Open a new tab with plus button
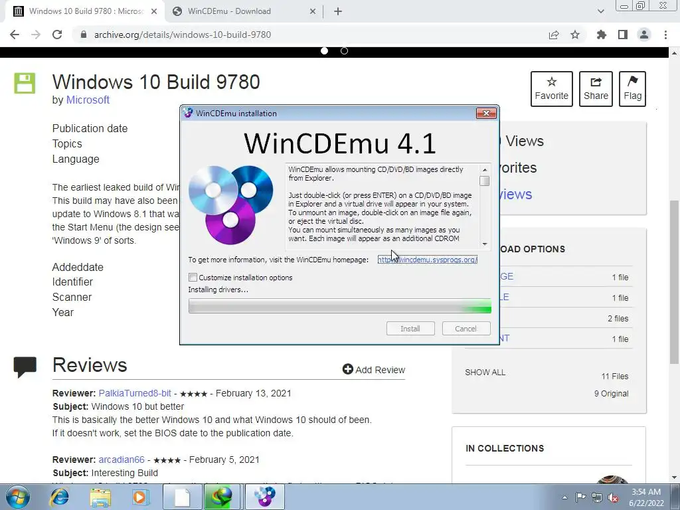Viewport: 680px width, 510px height. (338, 12)
